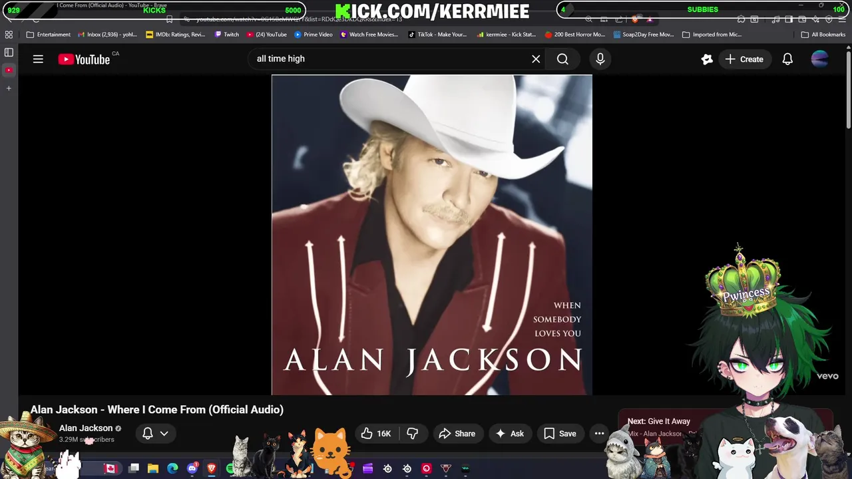Screen dimensions: 852x479
Task: Open Microsoft Edge from the taskbar
Action: [172, 468]
